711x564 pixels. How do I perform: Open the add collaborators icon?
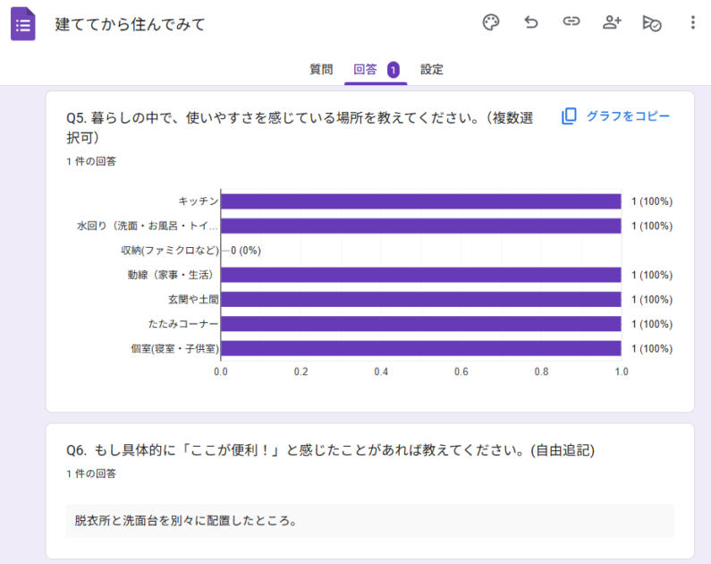(612, 23)
